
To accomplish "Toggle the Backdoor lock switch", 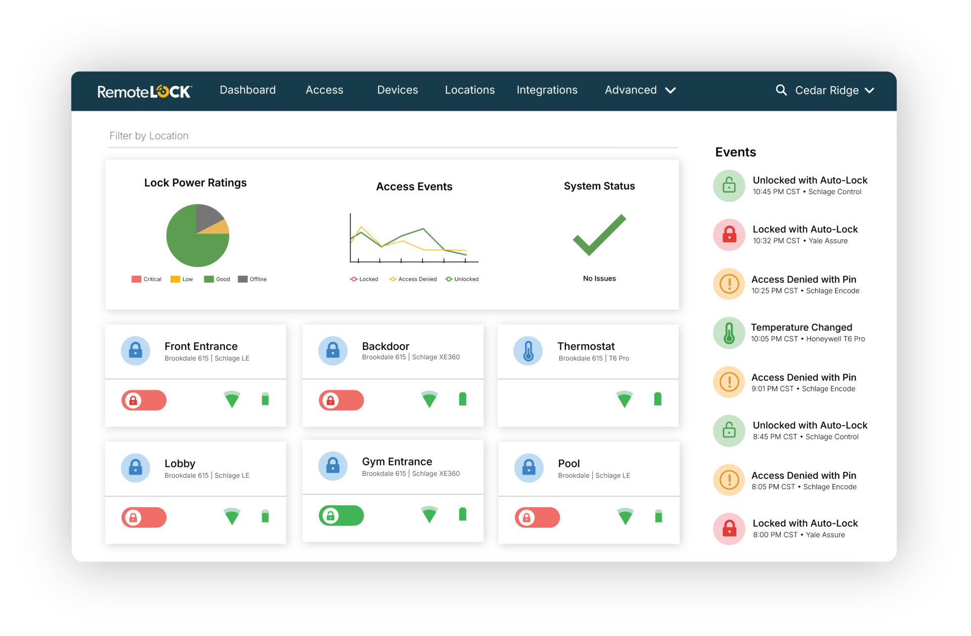I will point(341,400).
